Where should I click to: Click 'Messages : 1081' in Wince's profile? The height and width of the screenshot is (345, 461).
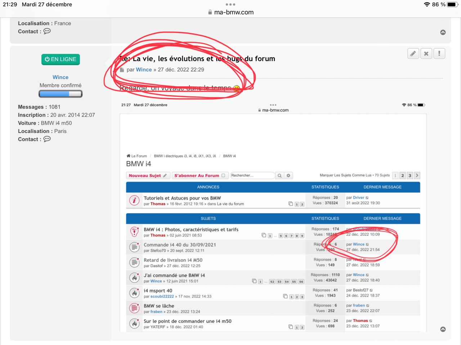39,107
